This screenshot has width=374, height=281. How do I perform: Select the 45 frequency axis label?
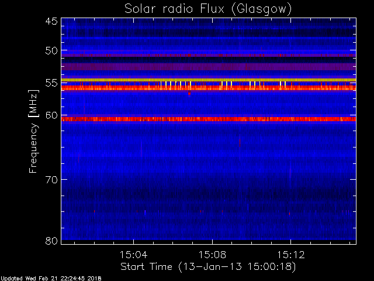[x=51, y=22]
